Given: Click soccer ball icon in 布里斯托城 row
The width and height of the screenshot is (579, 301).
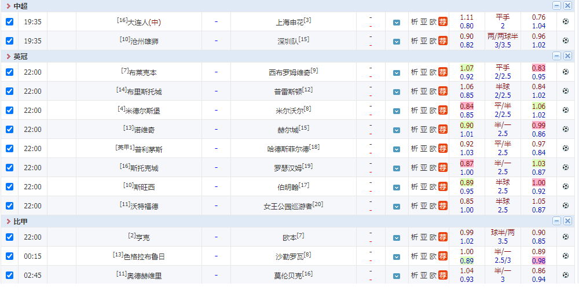Looking at the screenshot, I should coord(565,91).
